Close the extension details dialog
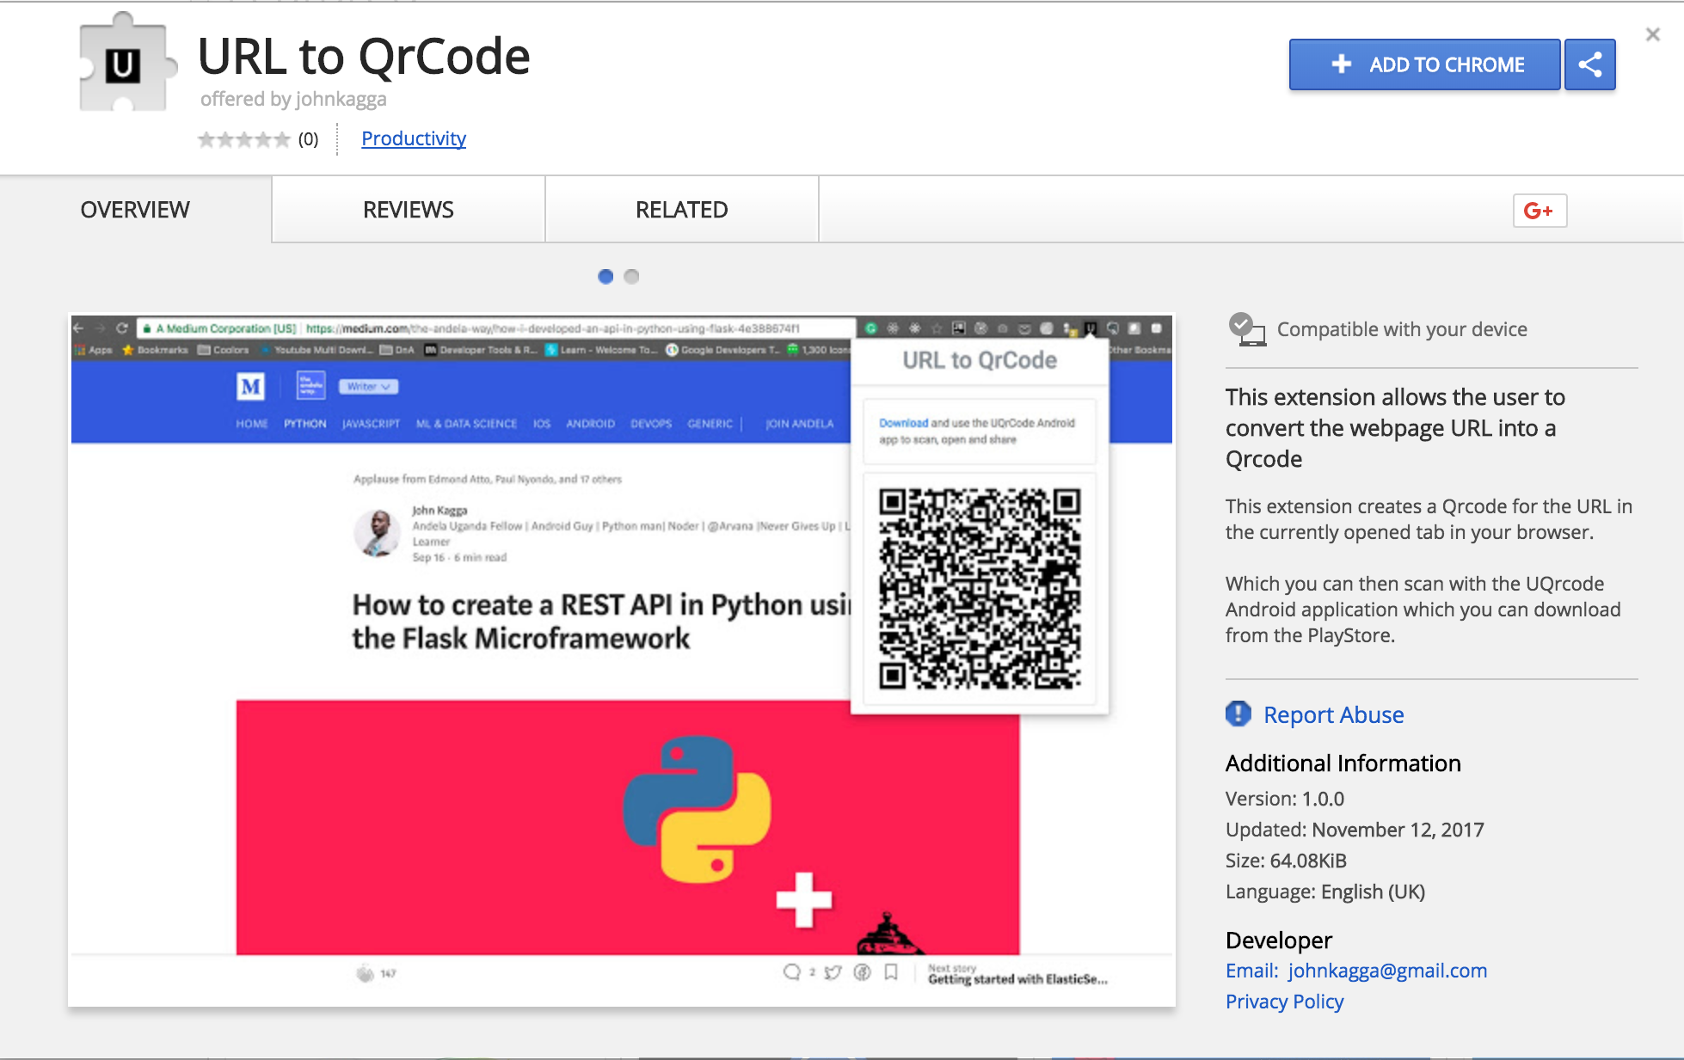This screenshot has width=1684, height=1060. (x=1652, y=34)
